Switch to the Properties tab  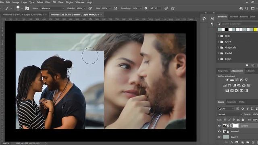223,71
